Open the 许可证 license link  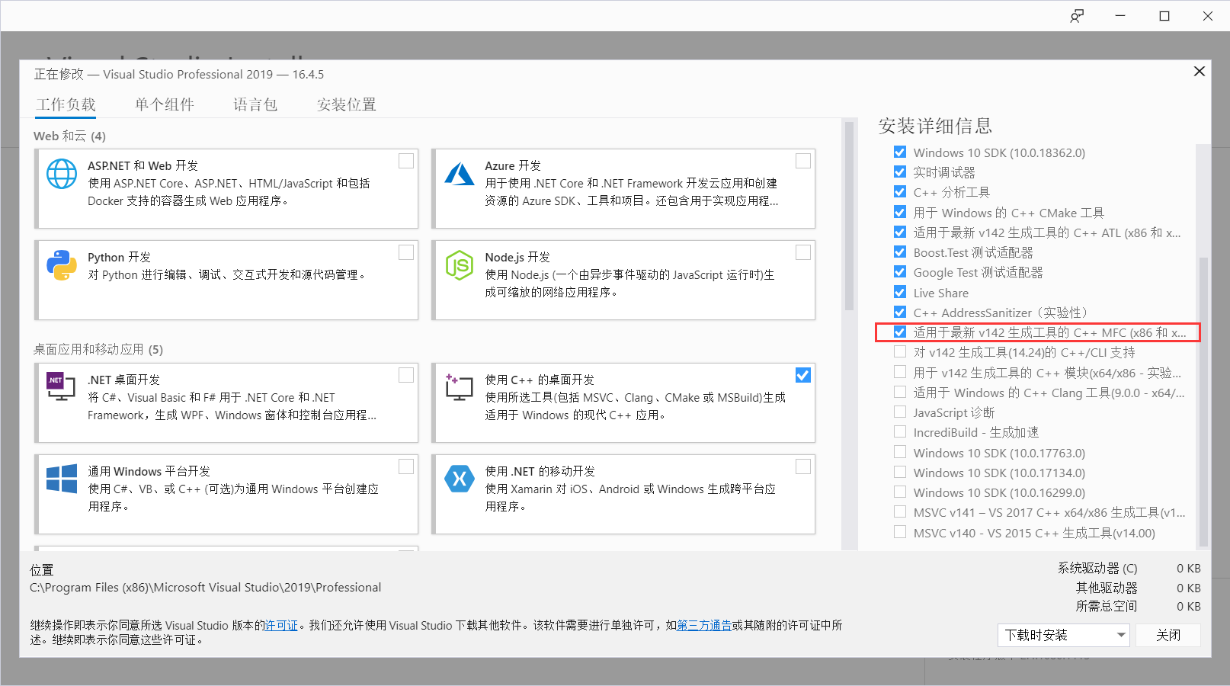tap(281, 625)
